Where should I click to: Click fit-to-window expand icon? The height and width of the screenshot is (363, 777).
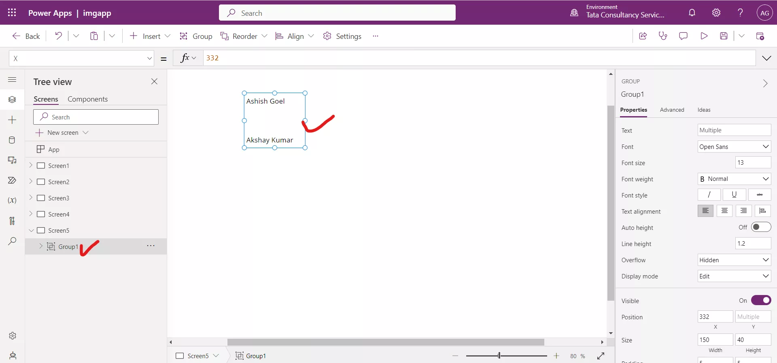(601, 356)
